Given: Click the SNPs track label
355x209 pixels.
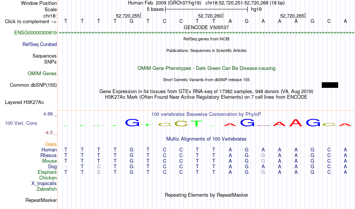Looking at the screenshot, I should tap(50, 62).
